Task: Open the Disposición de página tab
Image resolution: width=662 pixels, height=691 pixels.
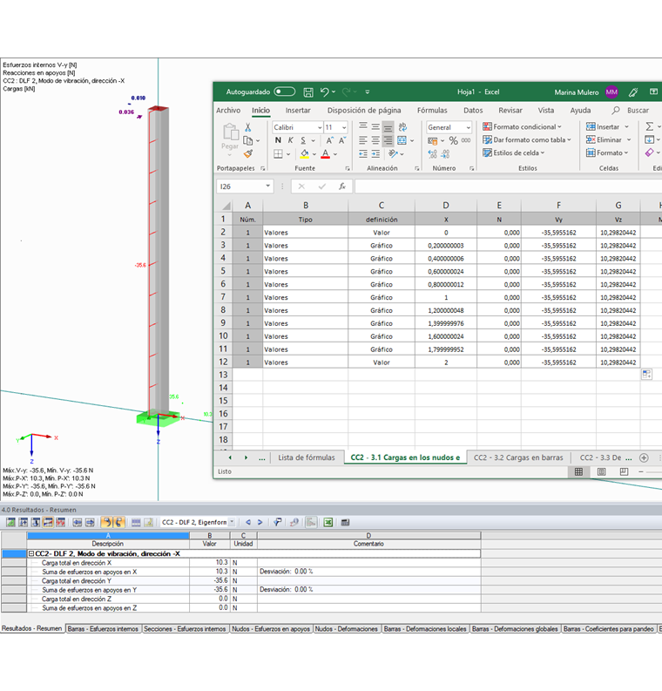Action: click(364, 110)
